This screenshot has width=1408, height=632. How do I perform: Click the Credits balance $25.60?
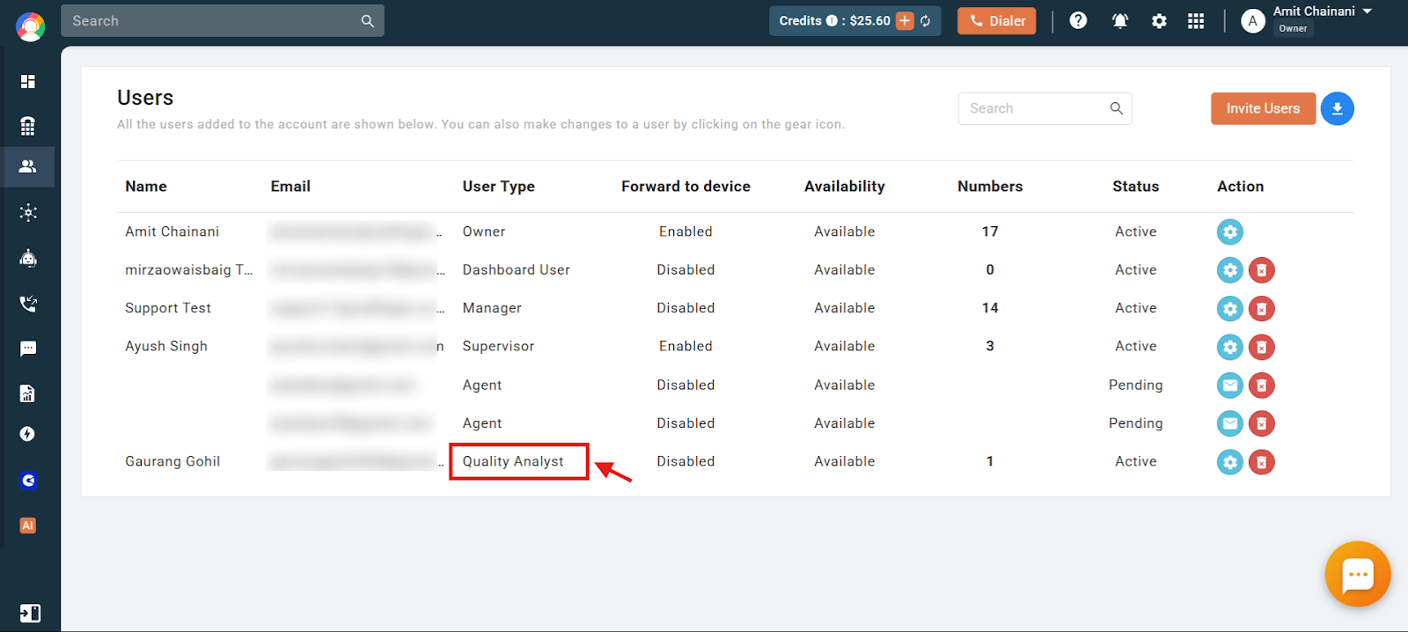pyautogui.click(x=870, y=21)
